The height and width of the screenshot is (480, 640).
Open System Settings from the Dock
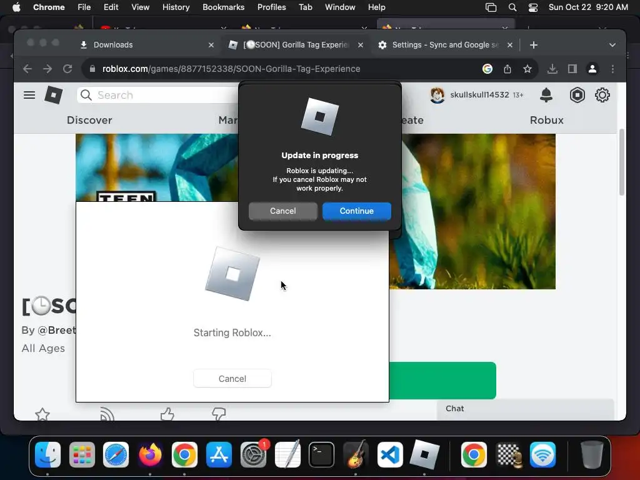pyautogui.click(x=253, y=454)
